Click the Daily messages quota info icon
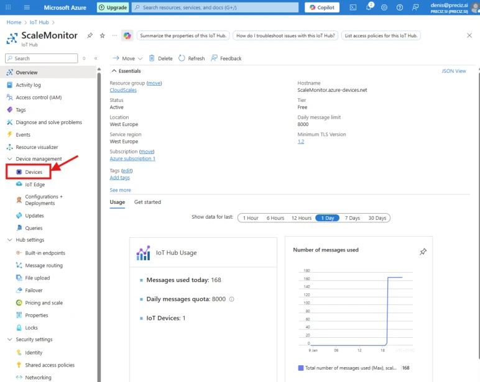The height and width of the screenshot is (382, 480). coord(232,299)
